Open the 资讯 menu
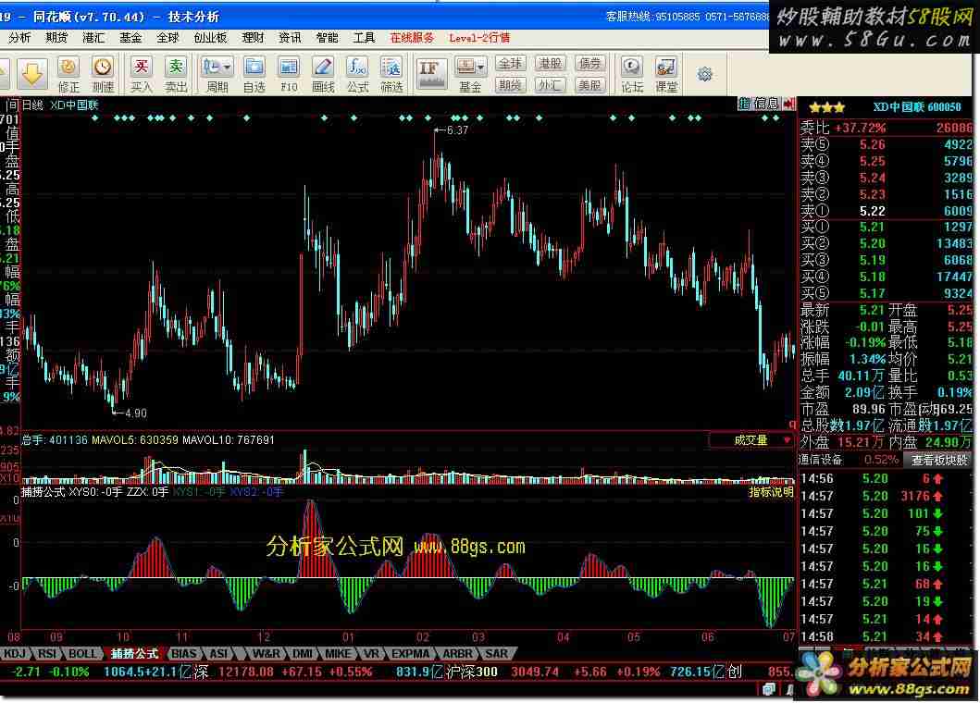980x703 pixels. (x=290, y=38)
